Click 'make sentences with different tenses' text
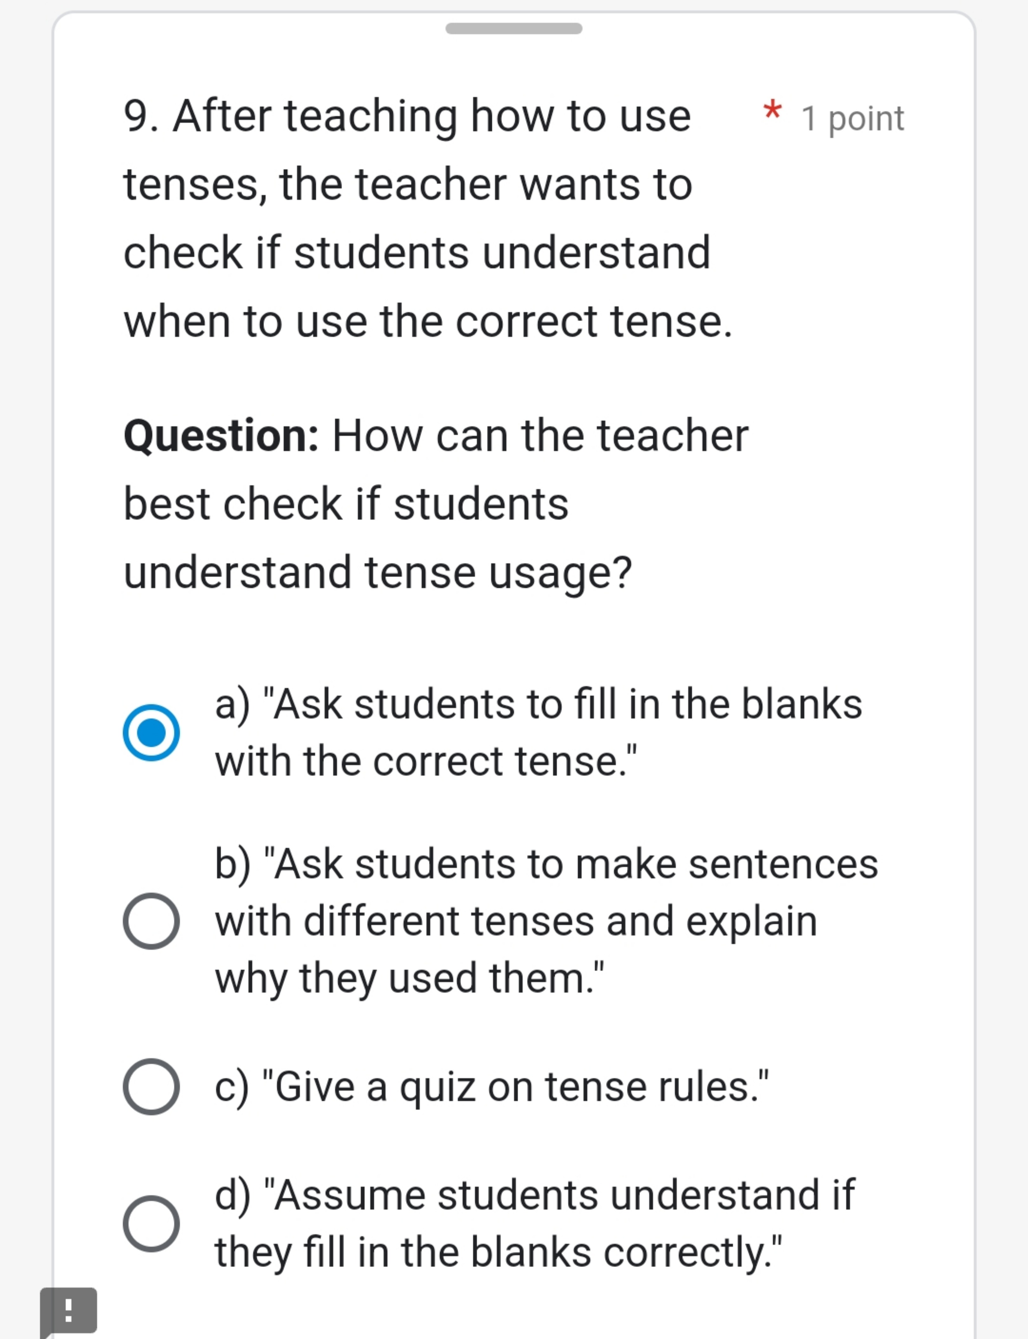This screenshot has width=1028, height=1339. [x=546, y=864]
